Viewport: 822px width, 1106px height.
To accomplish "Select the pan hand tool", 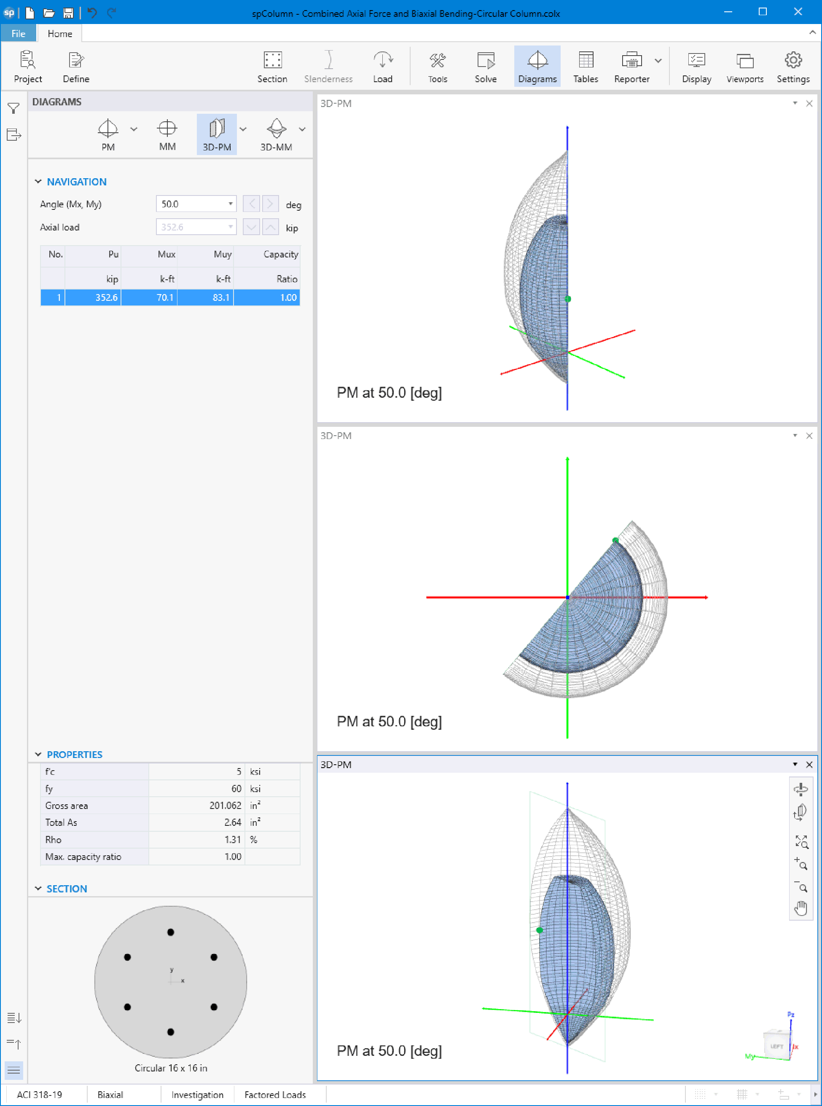I will (x=801, y=908).
